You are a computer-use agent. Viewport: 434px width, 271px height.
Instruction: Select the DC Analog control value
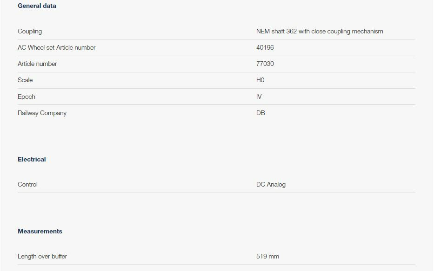click(x=271, y=185)
